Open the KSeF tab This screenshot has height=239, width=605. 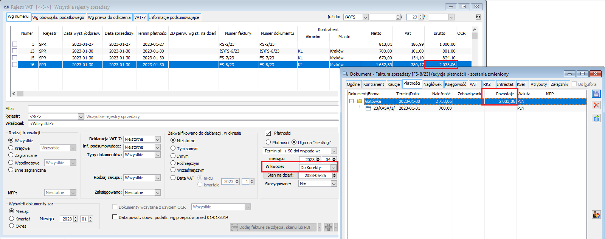point(521,84)
